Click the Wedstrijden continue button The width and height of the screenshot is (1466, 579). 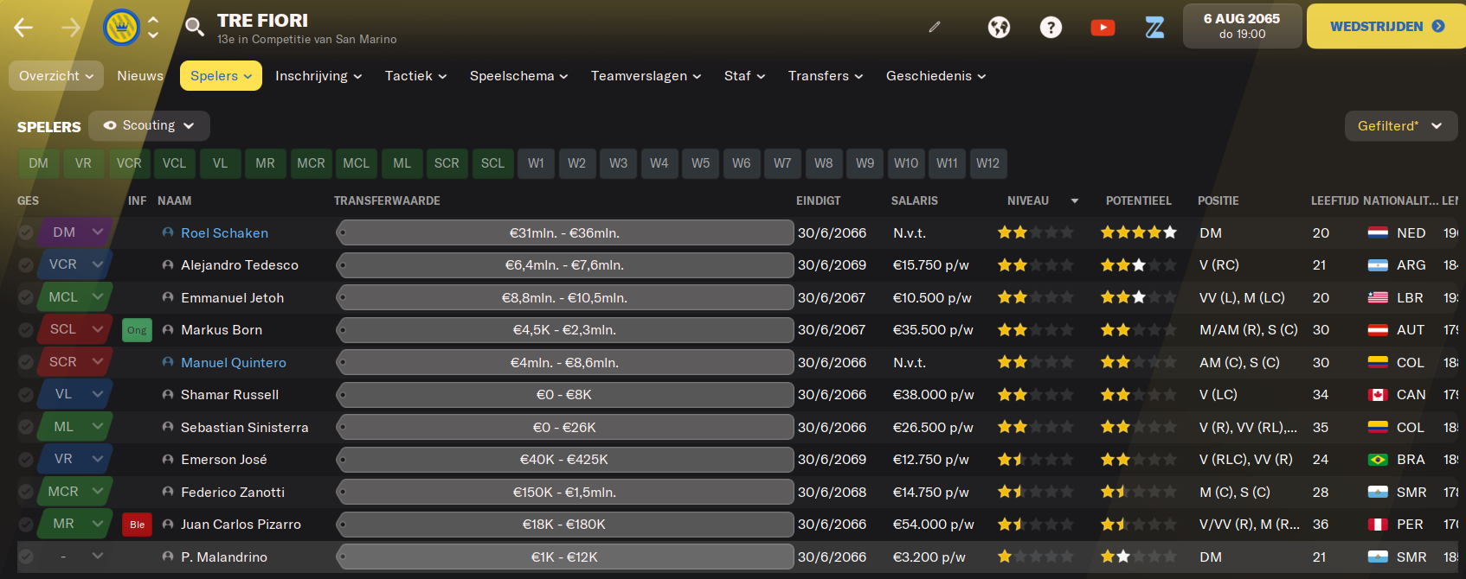click(x=1386, y=26)
